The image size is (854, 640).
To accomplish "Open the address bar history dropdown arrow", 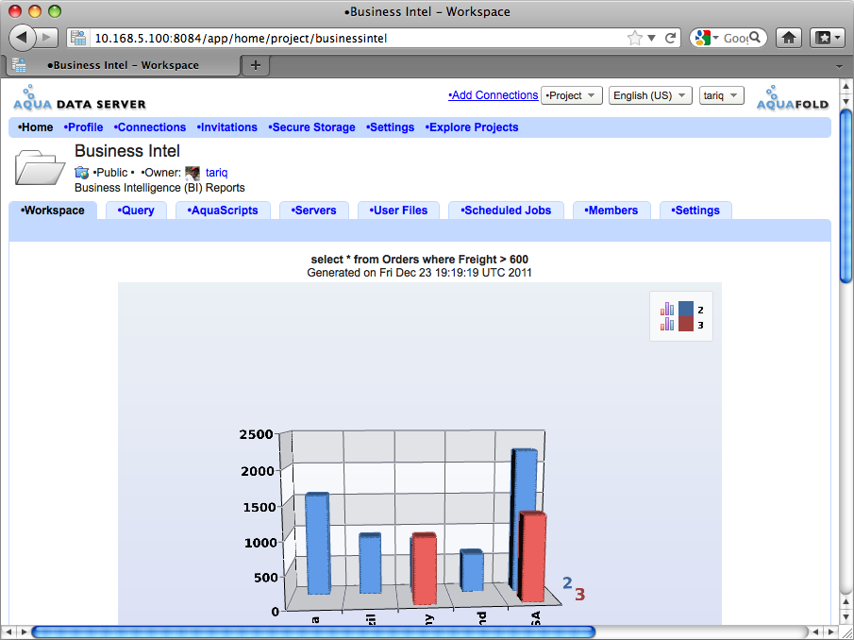I will 651,38.
